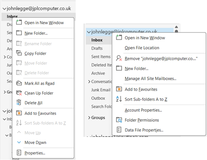Select the Outbox folder in right pane

click(x=98, y=98)
